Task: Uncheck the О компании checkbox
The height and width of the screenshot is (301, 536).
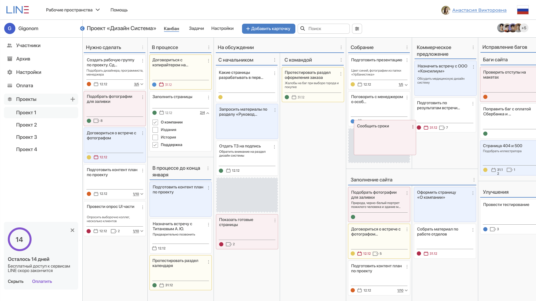Action: pos(155,122)
